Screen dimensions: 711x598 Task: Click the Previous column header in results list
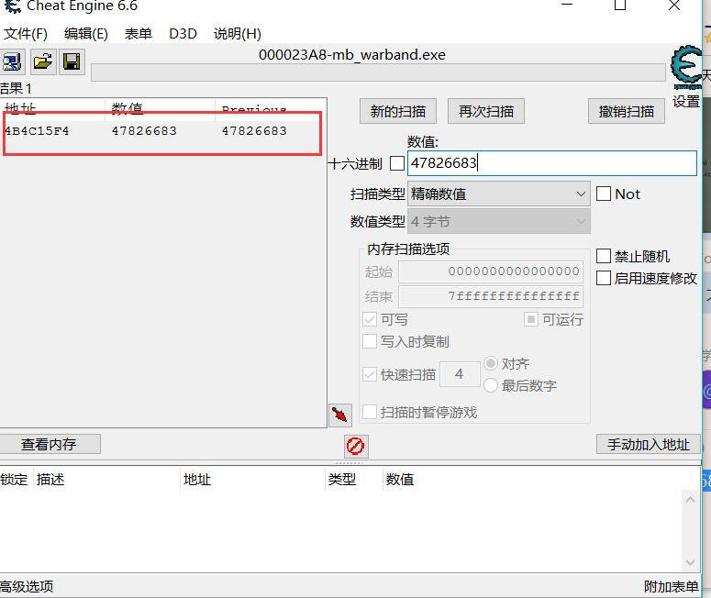point(271,109)
